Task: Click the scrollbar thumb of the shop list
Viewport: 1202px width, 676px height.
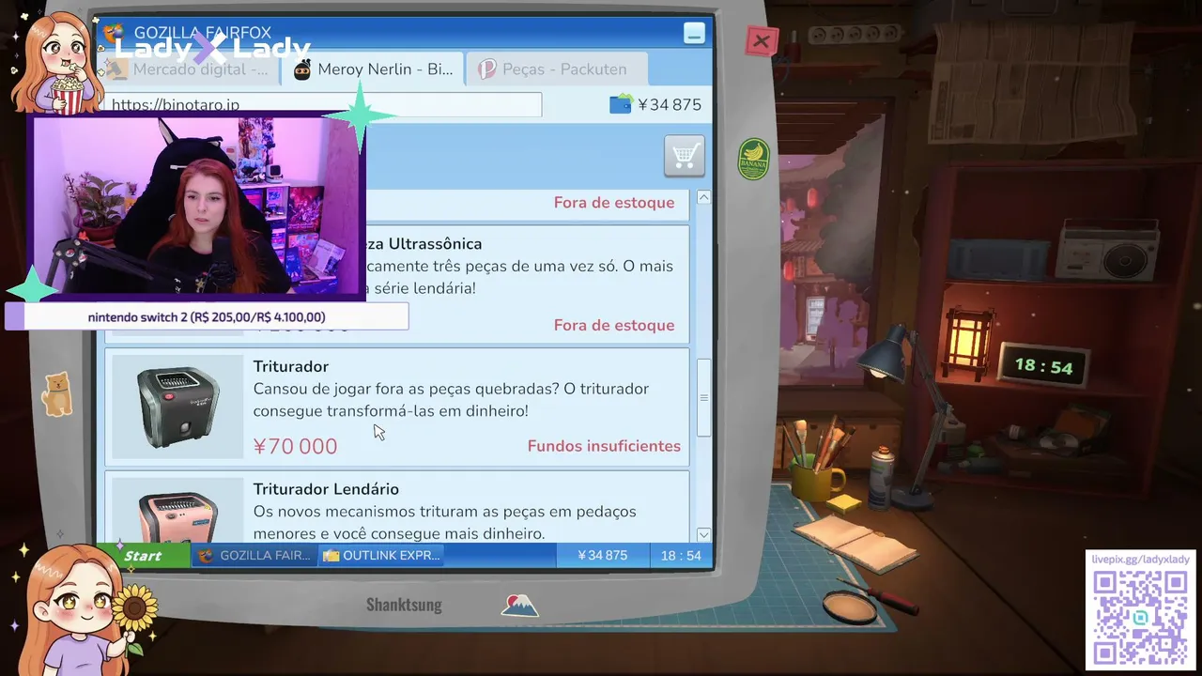Action: [x=703, y=397]
